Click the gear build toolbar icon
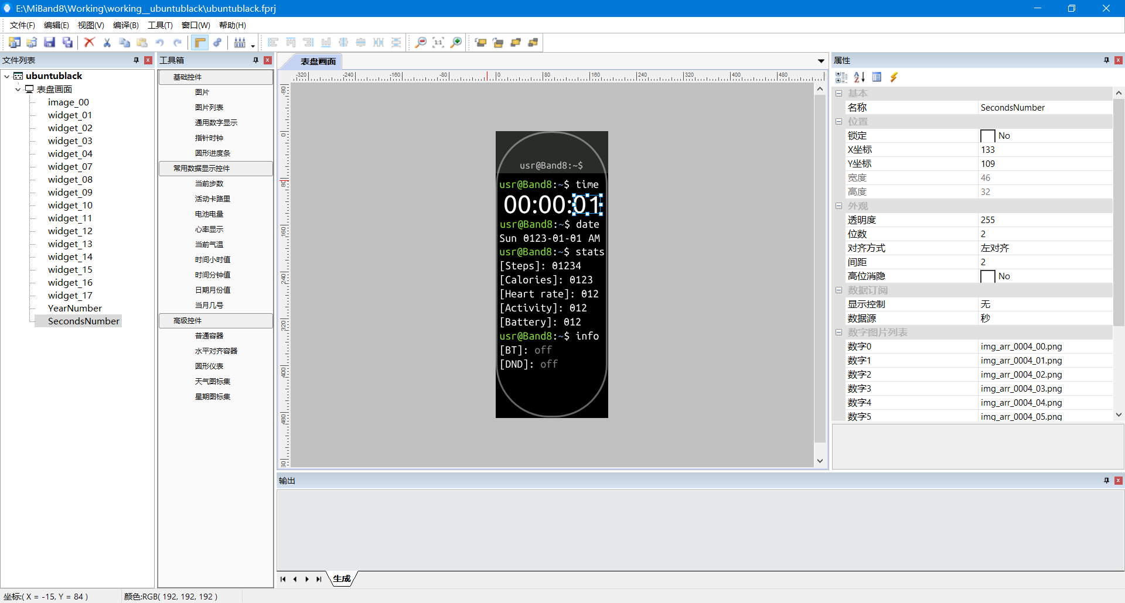This screenshot has width=1125, height=603. [217, 42]
